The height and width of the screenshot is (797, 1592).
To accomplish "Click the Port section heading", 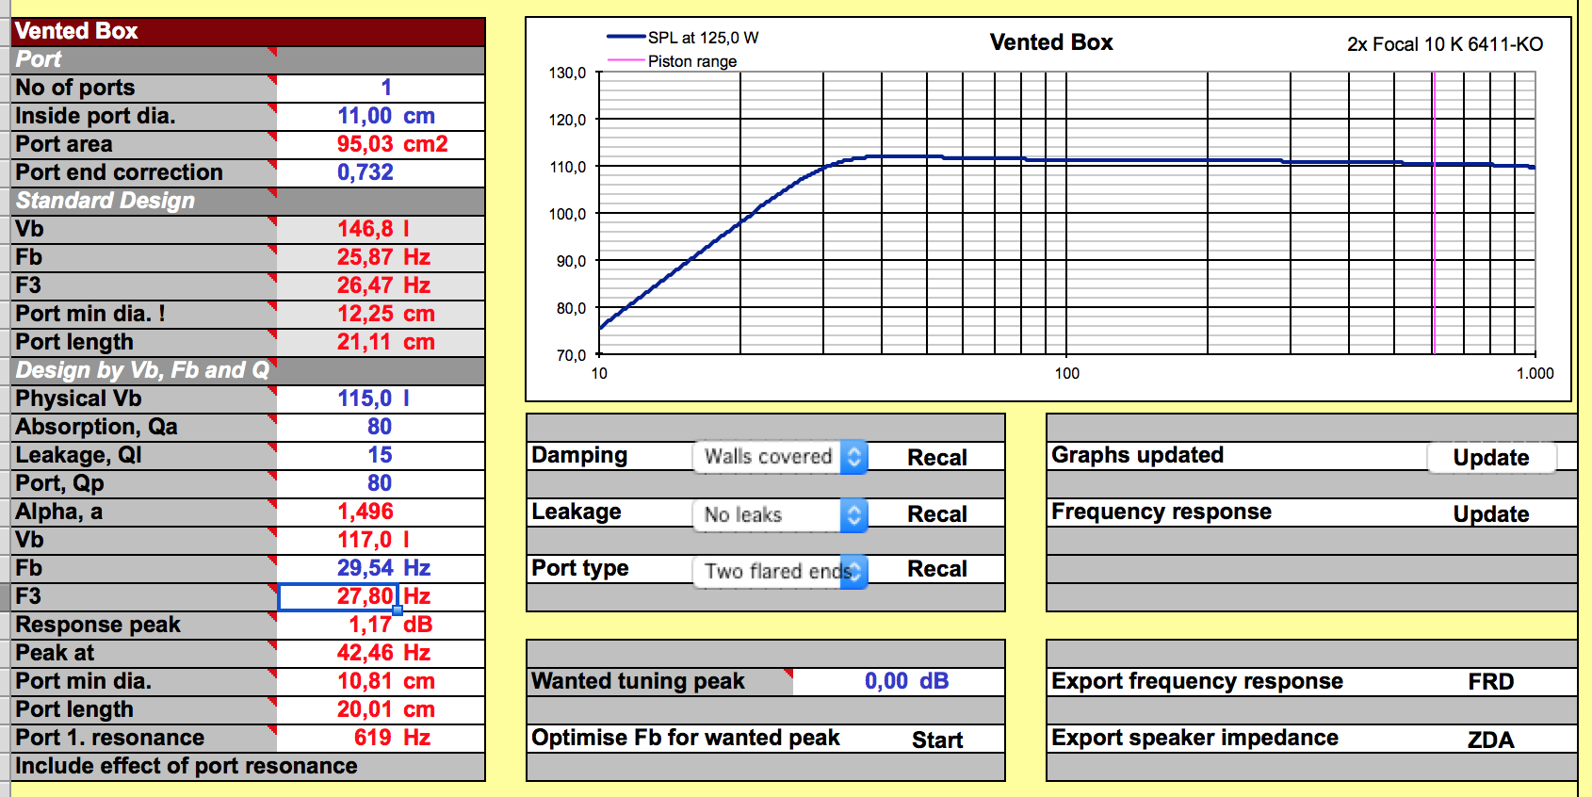I will pyautogui.click(x=249, y=59).
